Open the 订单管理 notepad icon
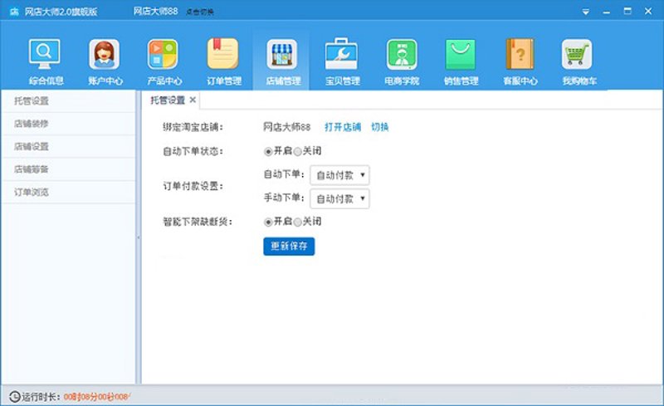 222,54
